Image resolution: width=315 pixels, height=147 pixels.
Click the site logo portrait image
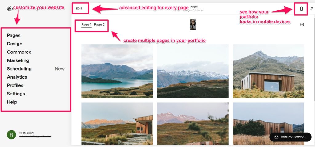tap(193, 25)
